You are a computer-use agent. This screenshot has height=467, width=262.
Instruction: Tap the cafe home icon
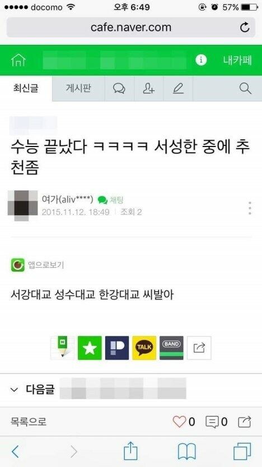point(18,61)
